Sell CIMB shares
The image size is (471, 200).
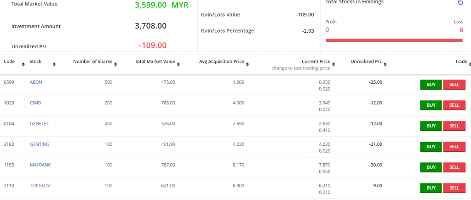pyautogui.click(x=454, y=105)
